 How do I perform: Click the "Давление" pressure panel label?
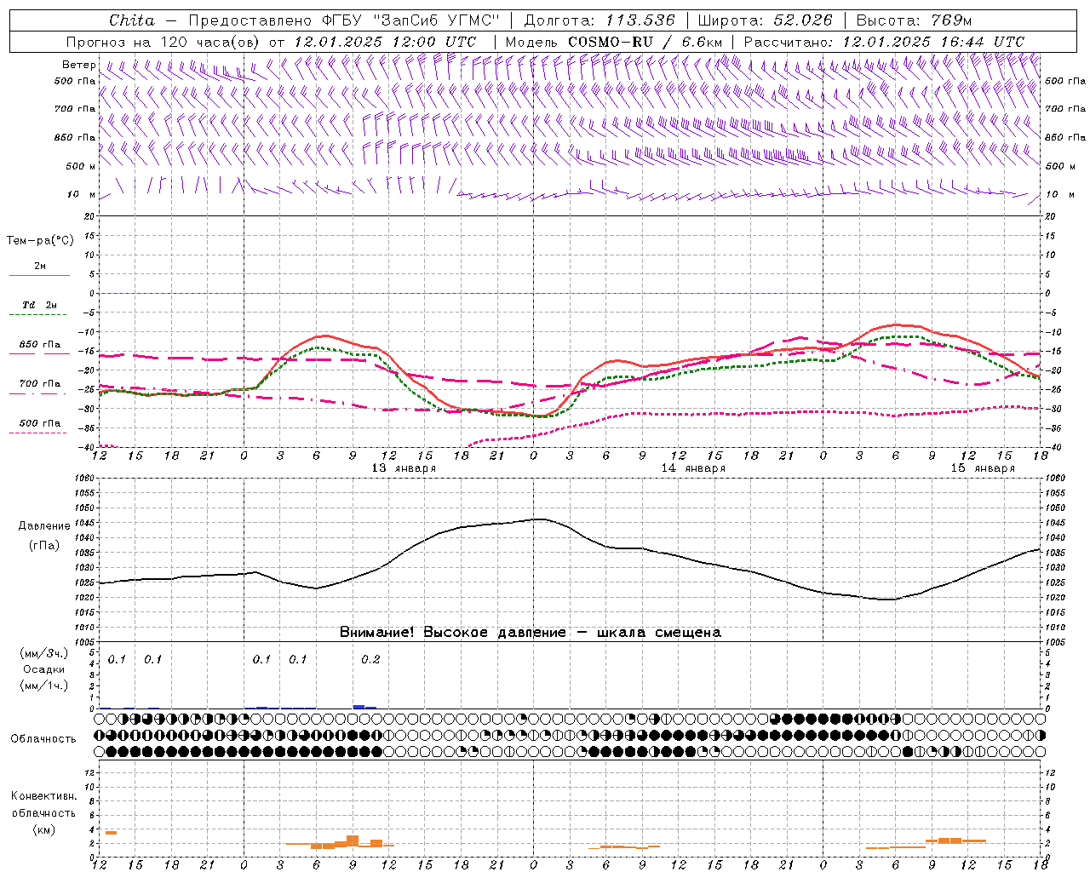tap(44, 526)
